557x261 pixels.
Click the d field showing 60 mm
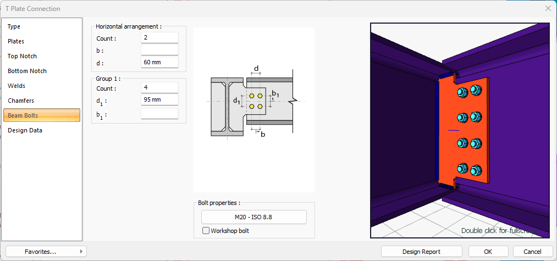click(159, 62)
